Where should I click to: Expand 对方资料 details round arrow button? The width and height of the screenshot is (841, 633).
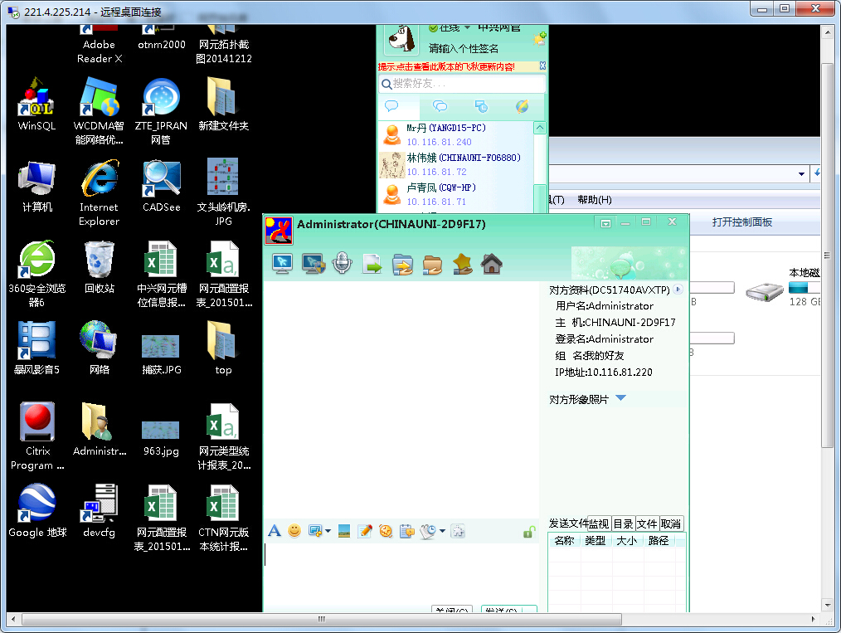click(x=678, y=290)
